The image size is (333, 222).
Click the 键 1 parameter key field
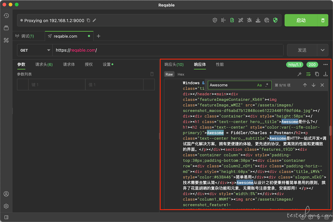pos(57,85)
